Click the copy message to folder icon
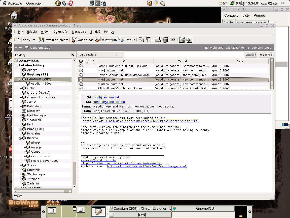 coord(149,40)
